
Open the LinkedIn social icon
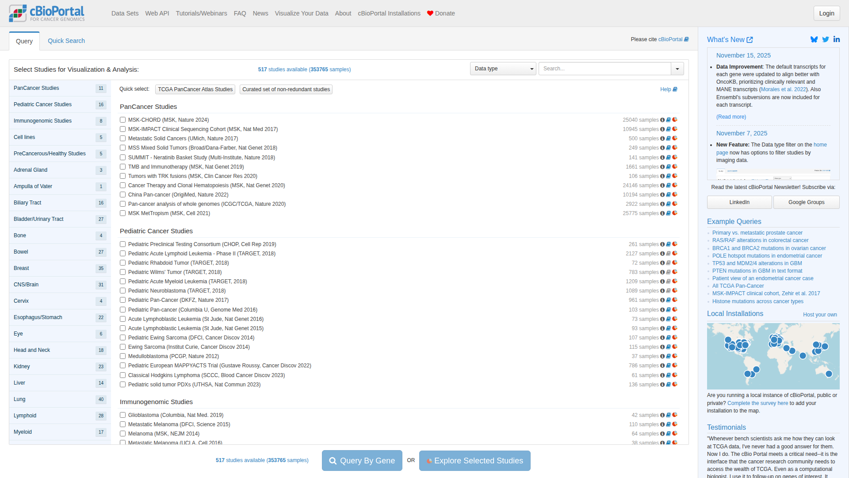tap(837, 39)
